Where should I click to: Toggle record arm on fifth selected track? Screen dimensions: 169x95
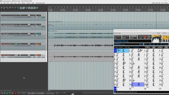pos(2,55)
